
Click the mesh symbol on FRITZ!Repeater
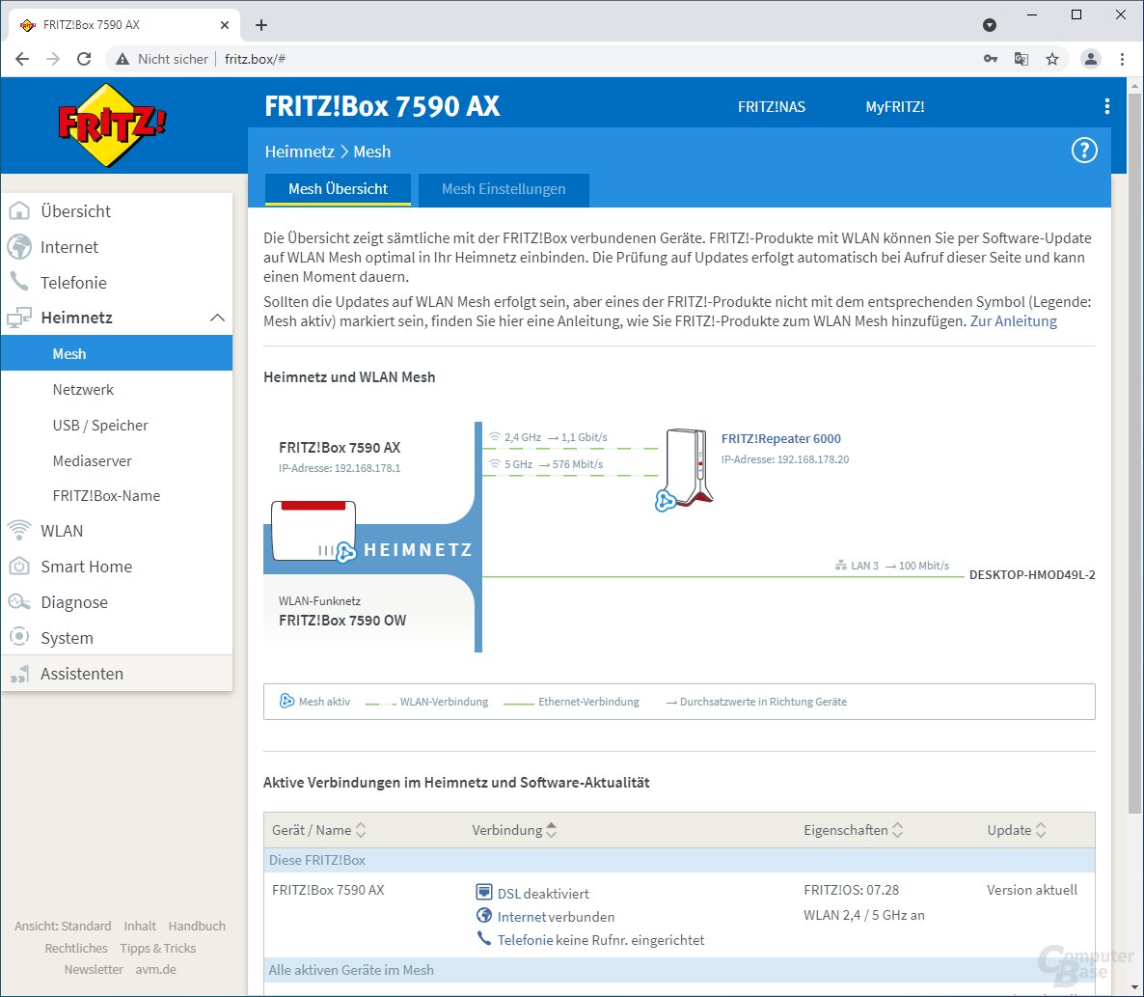point(665,501)
